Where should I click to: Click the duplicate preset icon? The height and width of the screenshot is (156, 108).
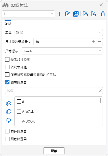76,14
